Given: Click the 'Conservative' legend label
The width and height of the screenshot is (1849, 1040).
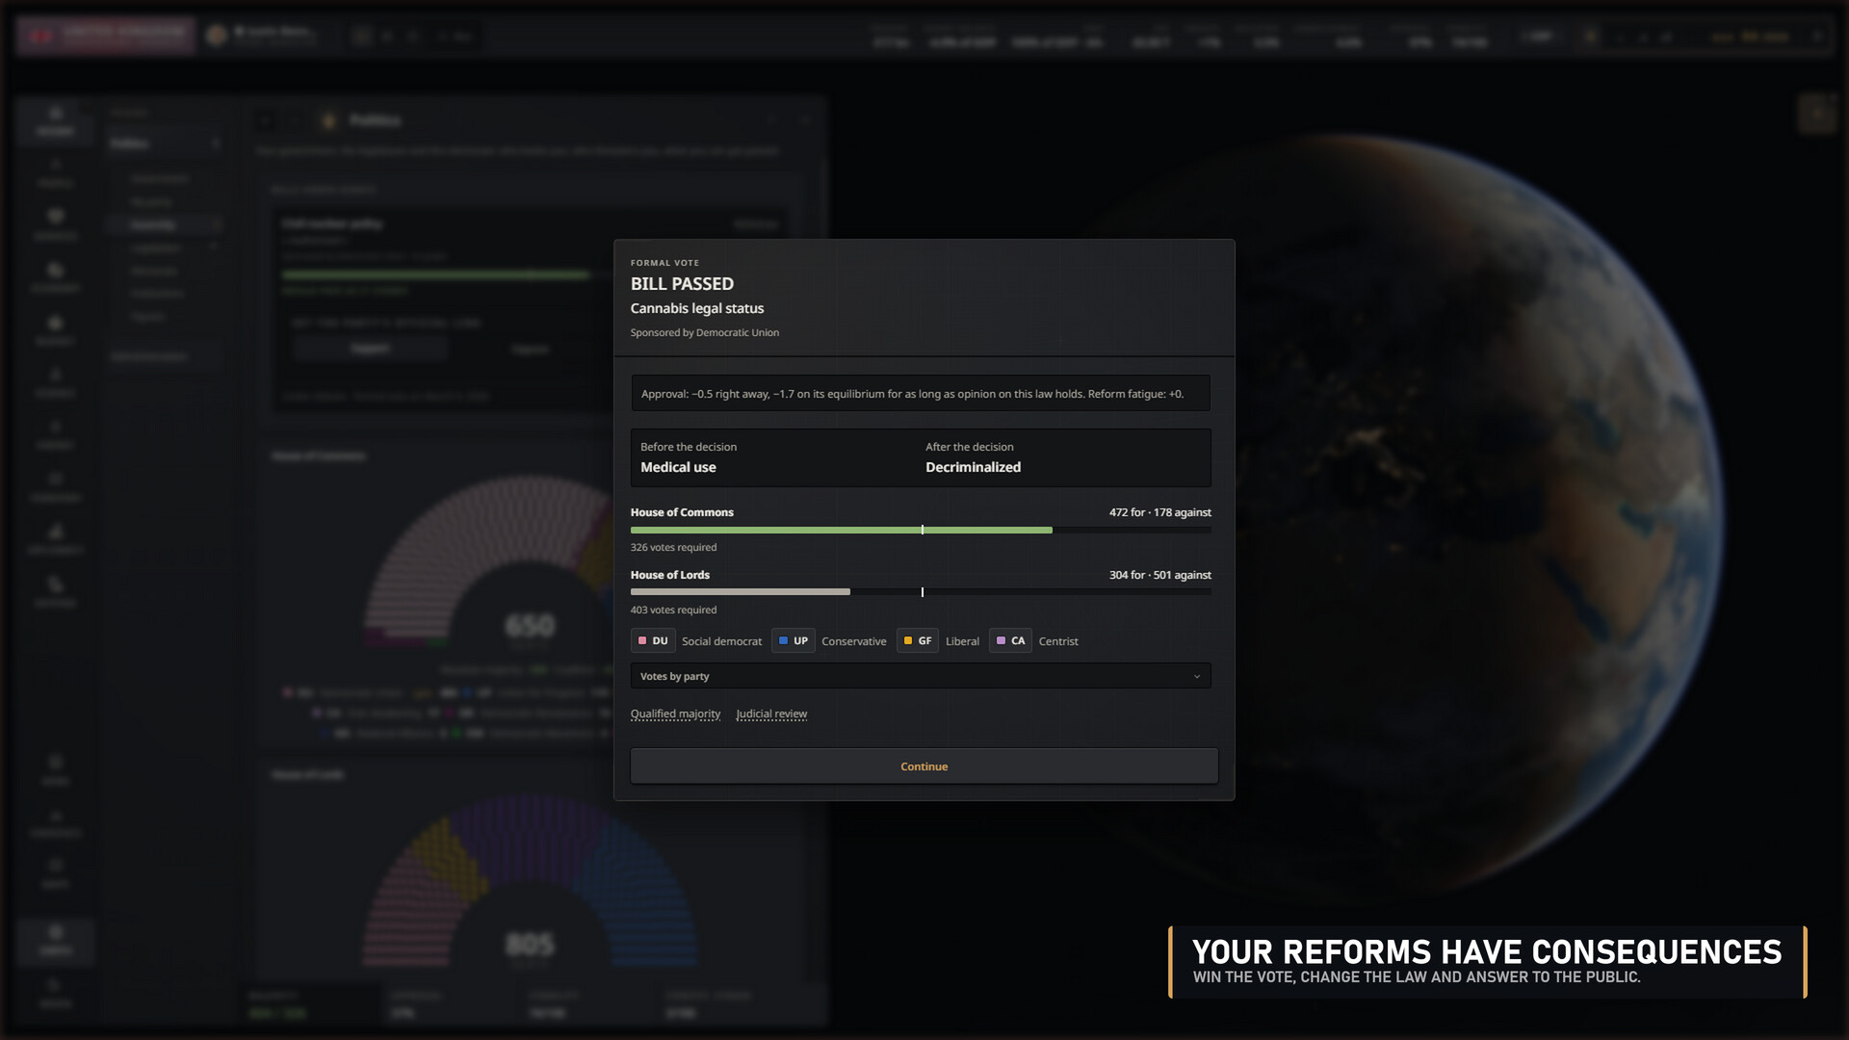Looking at the screenshot, I should point(853,641).
